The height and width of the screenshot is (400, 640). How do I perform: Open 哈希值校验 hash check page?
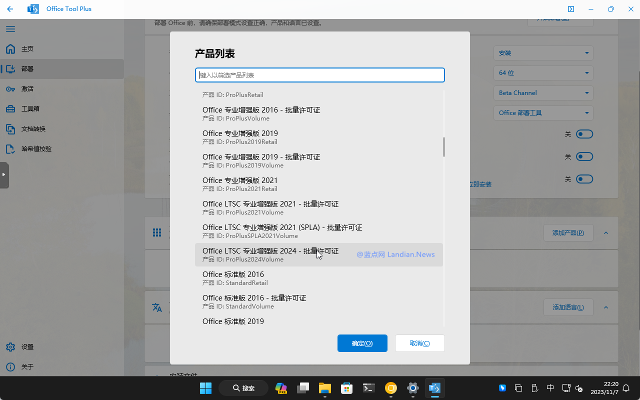[x=36, y=149]
